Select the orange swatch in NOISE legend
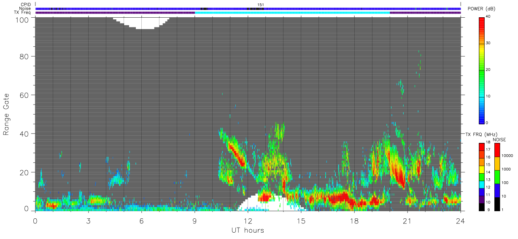The image size is (518, 239). click(496, 163)
